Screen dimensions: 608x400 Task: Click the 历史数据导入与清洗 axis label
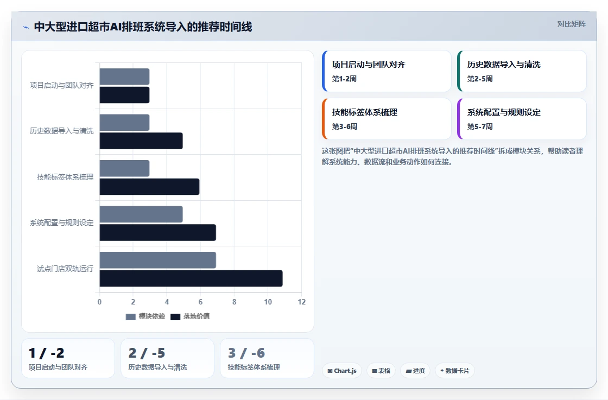[62, 131]
